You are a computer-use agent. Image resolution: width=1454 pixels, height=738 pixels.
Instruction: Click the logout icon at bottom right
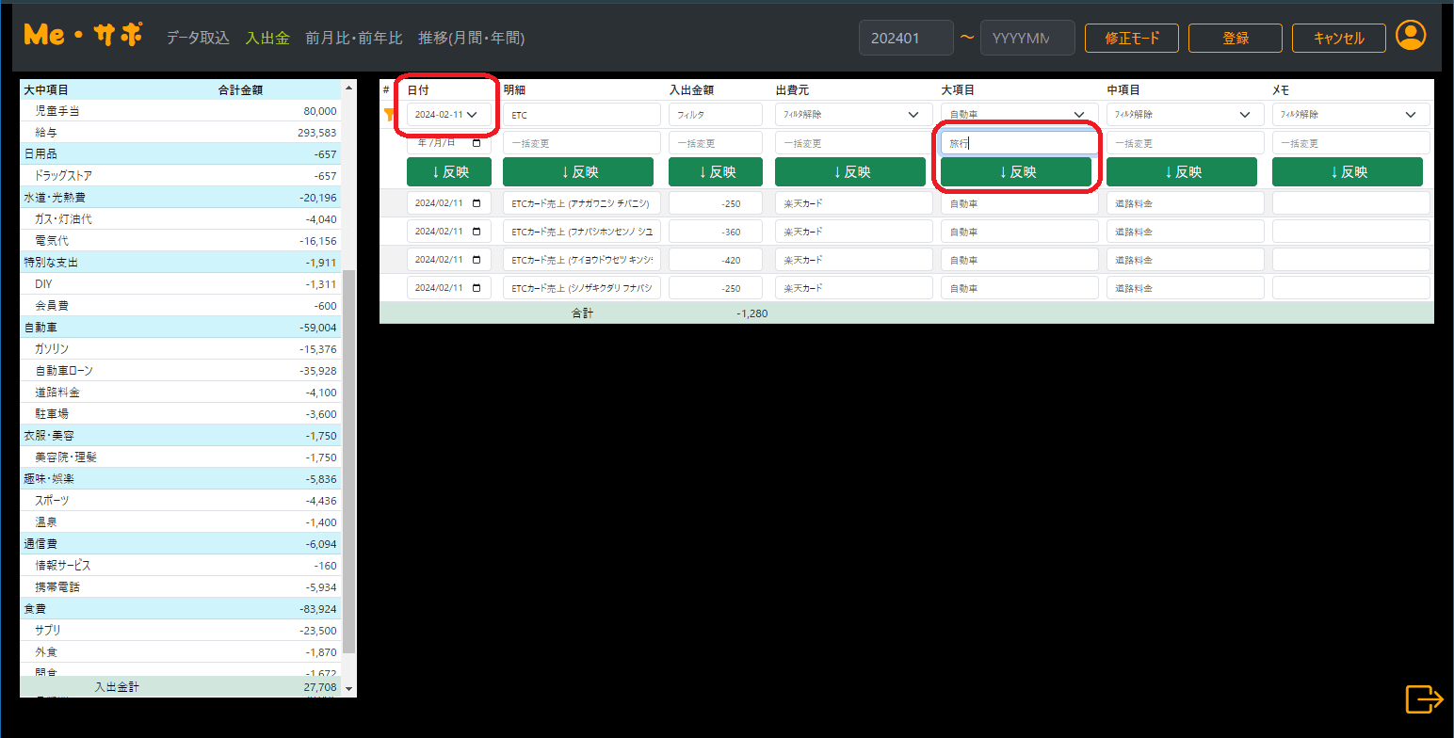click(x=1423, y=699)
